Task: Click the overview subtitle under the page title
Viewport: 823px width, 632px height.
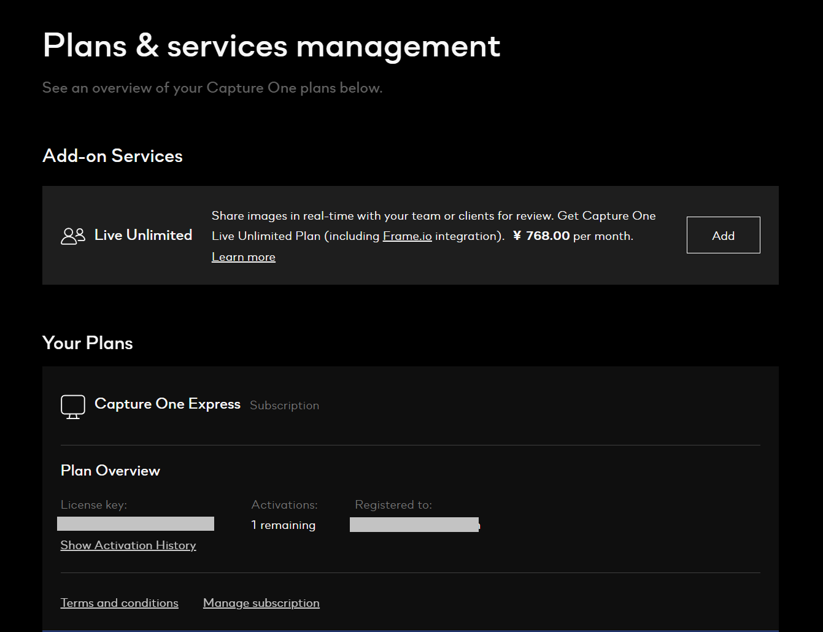Action: (x=212, y=88)
